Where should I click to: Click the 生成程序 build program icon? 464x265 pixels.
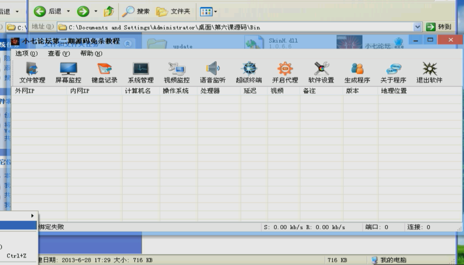357,72
